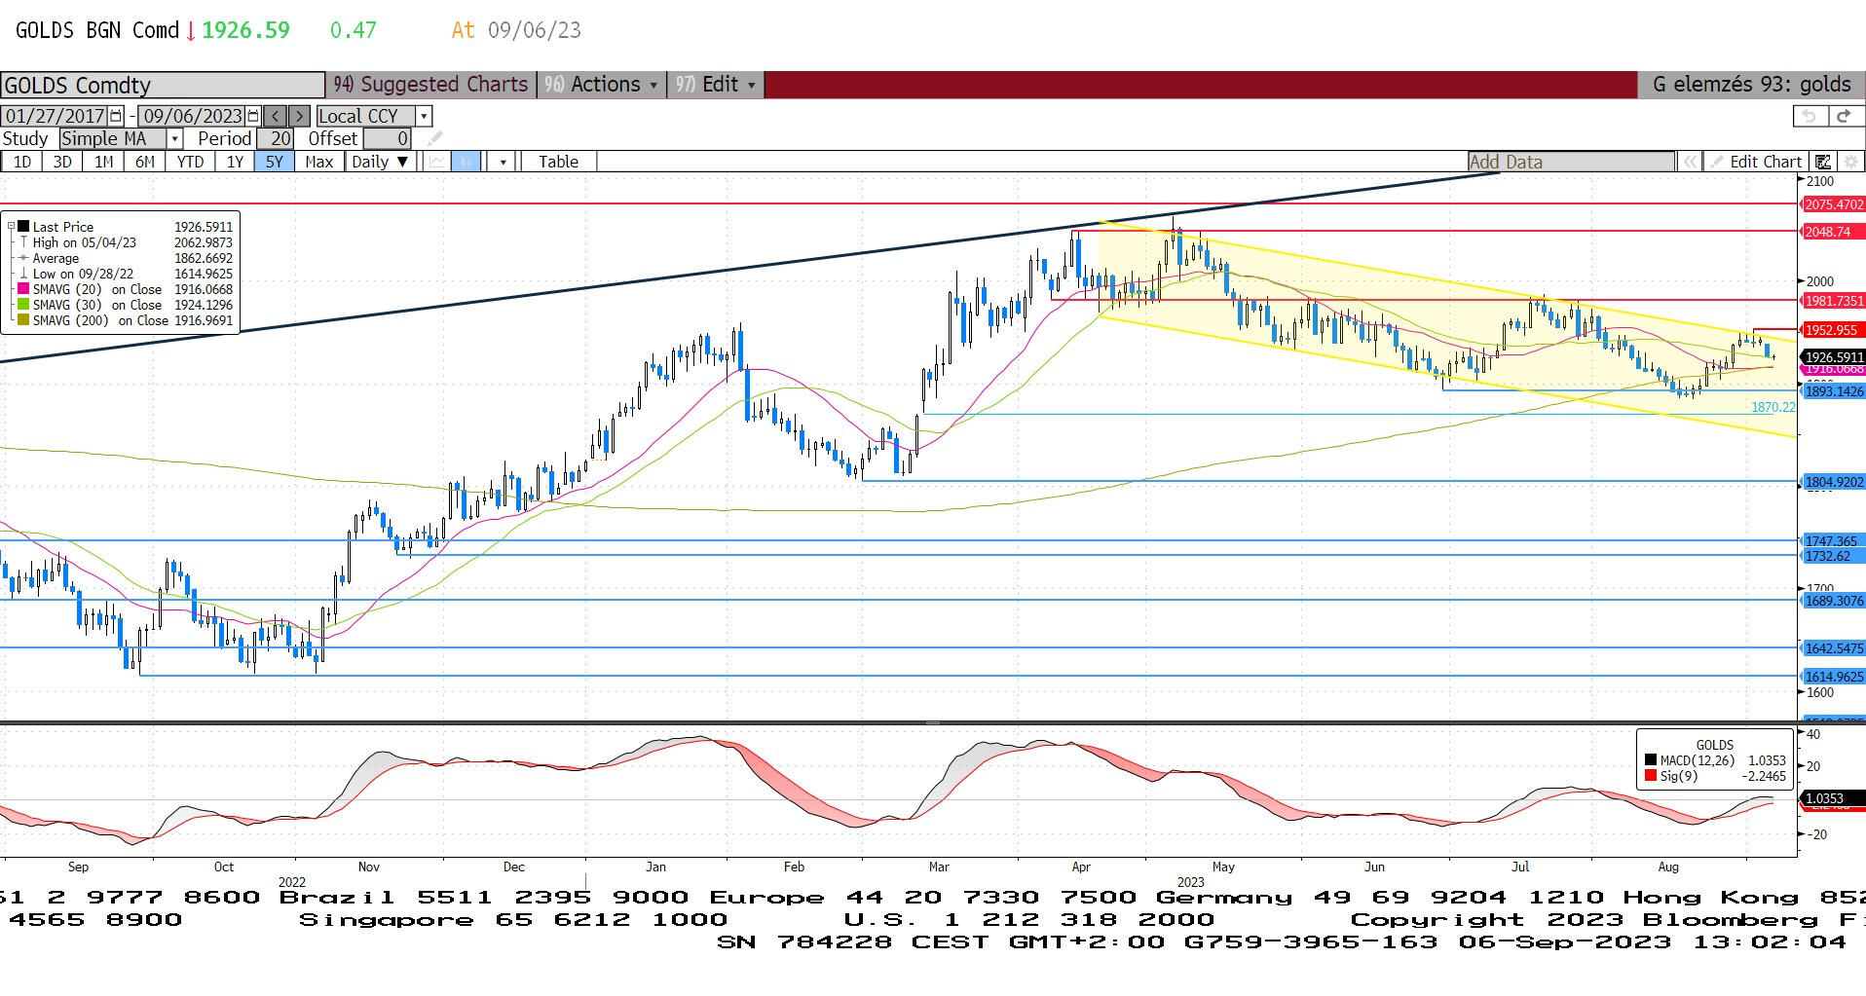This screenshot has height=996, width=1866.
Task: Shift date range backward with left arrow
Action: click(x=276, y=116)
